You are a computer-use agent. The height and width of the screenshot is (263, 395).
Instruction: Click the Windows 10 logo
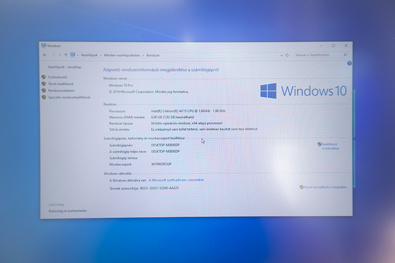[304, 91]
